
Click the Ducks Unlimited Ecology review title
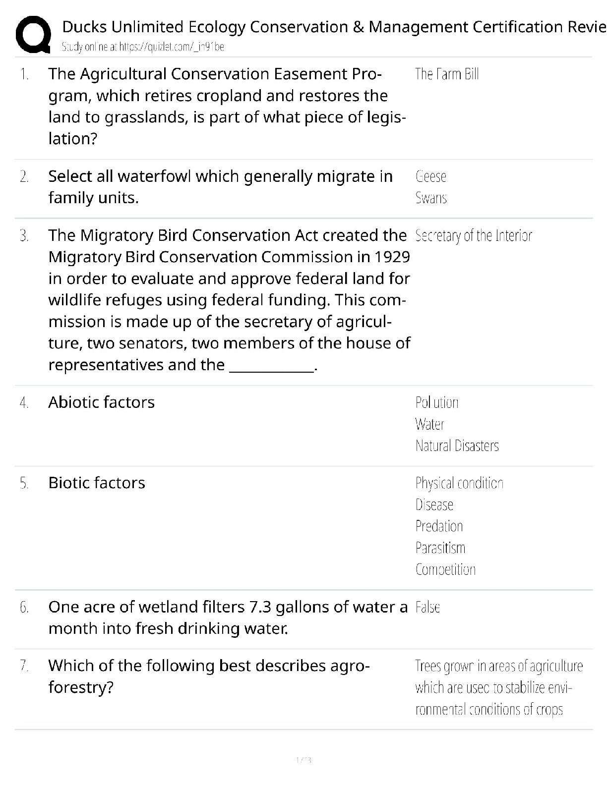(333, 27)
